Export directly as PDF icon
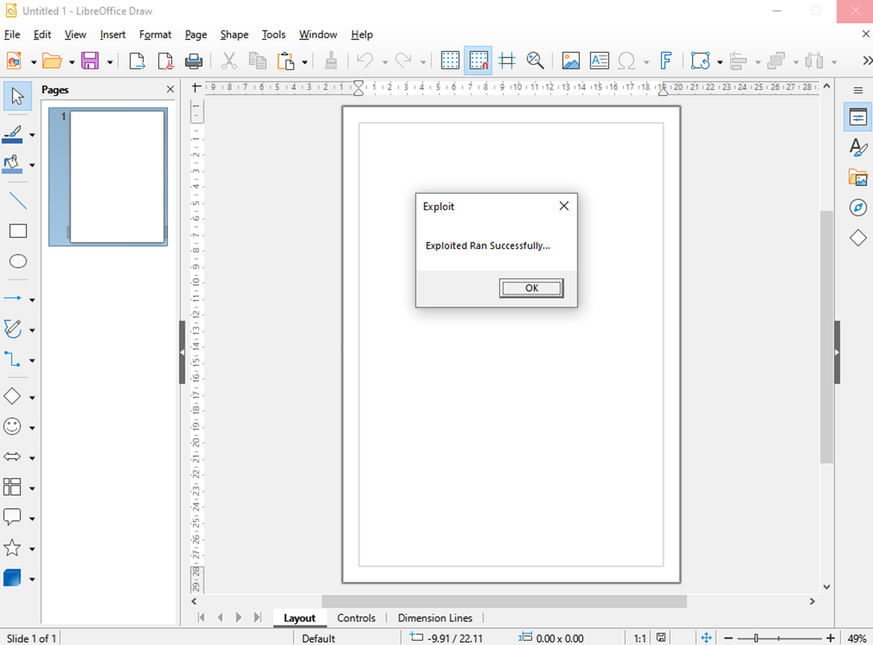Screen dimensions: 873x645 tap(165, 61)
